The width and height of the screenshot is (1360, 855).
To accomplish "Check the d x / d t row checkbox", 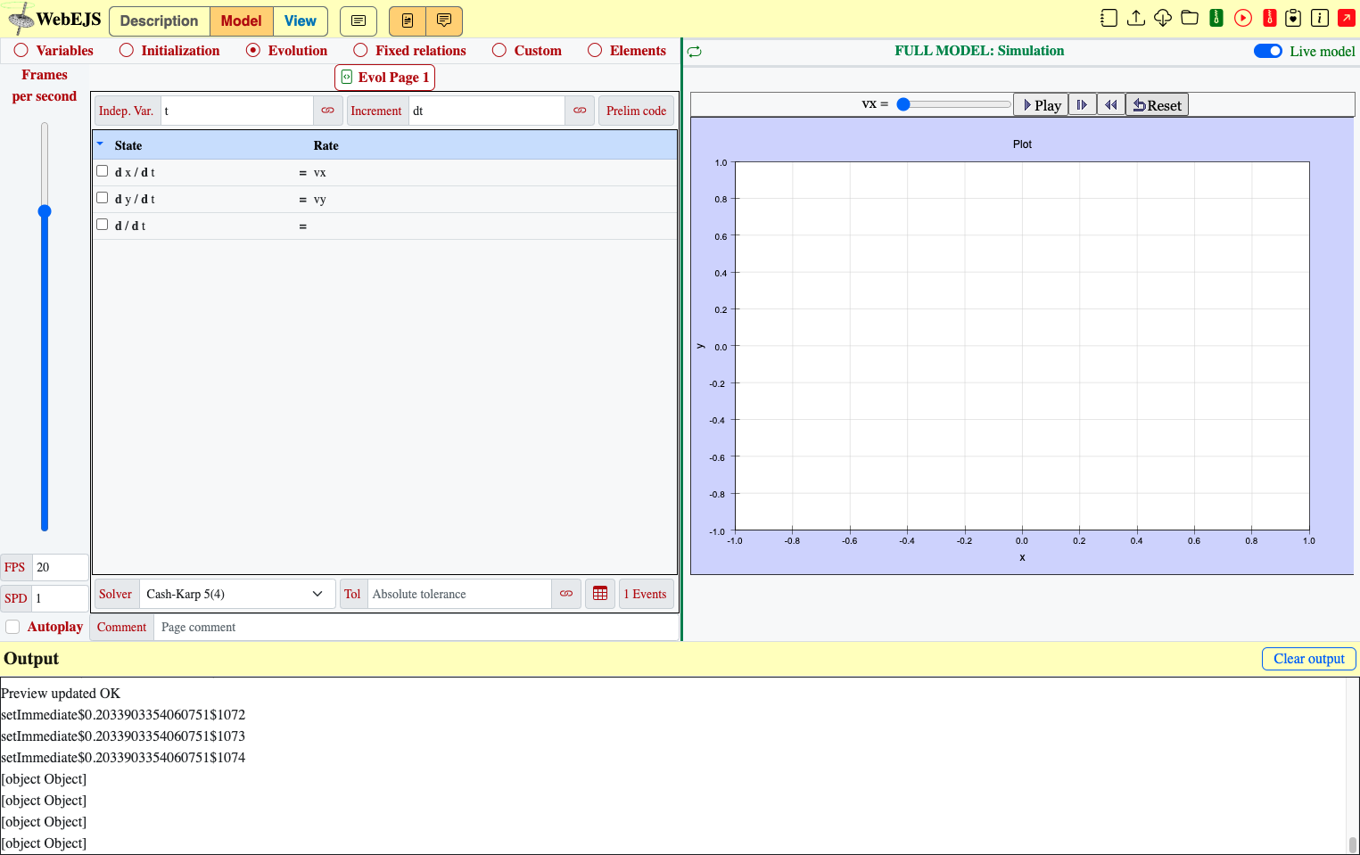I will 103,171.
